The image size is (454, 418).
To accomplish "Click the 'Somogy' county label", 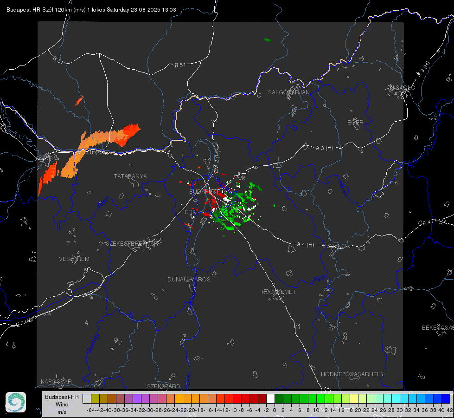I will click(93, 343).
